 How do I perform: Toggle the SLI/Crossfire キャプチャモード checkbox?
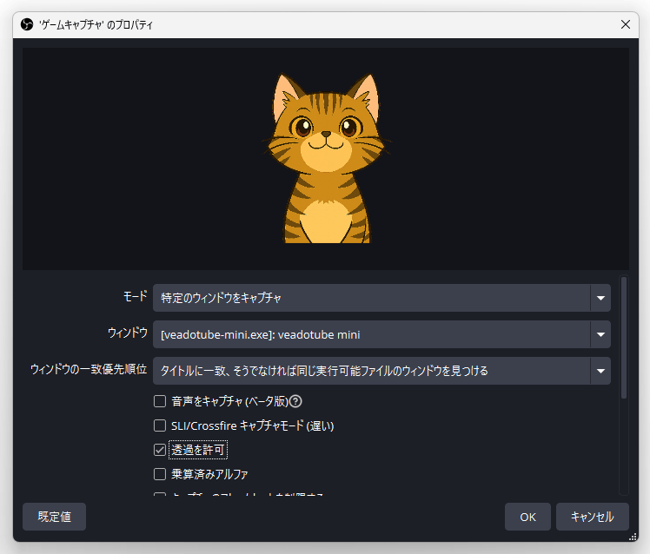[x=159, y=425]
